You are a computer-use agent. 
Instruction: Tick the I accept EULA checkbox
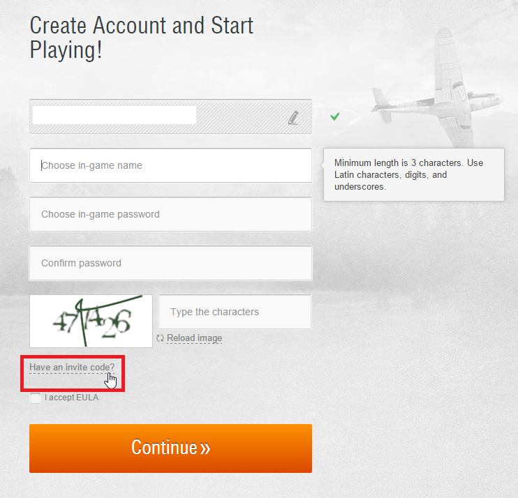click(35, 398)
